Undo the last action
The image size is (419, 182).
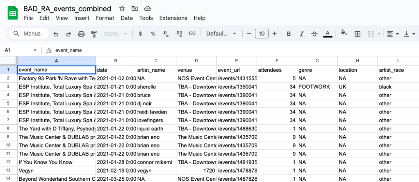(x=56, y=34)
